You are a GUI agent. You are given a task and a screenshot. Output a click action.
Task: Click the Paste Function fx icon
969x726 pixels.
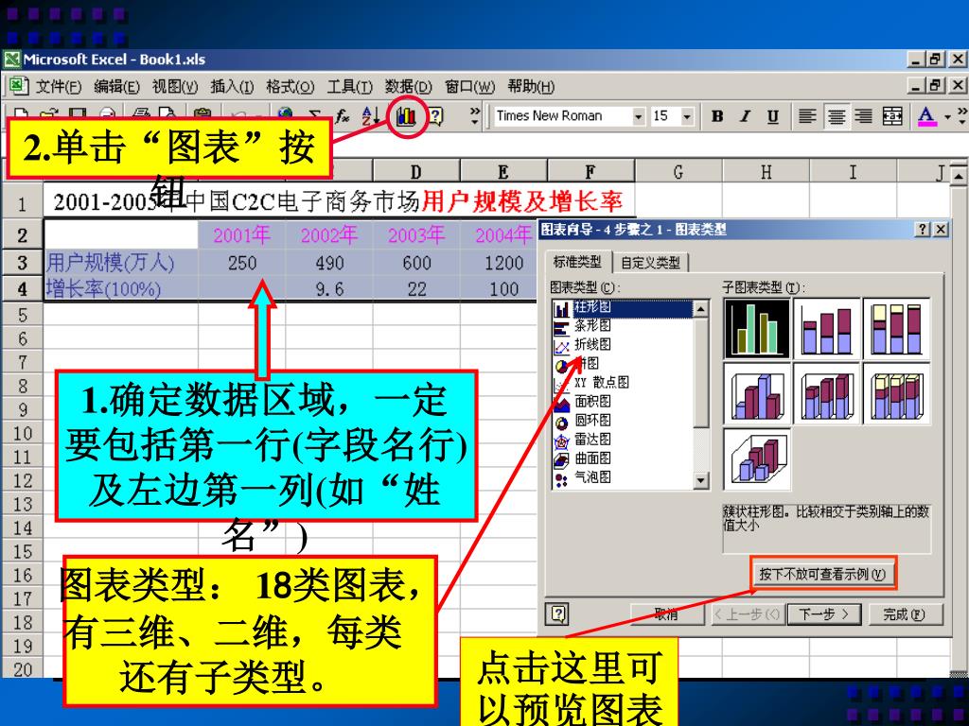342,115
